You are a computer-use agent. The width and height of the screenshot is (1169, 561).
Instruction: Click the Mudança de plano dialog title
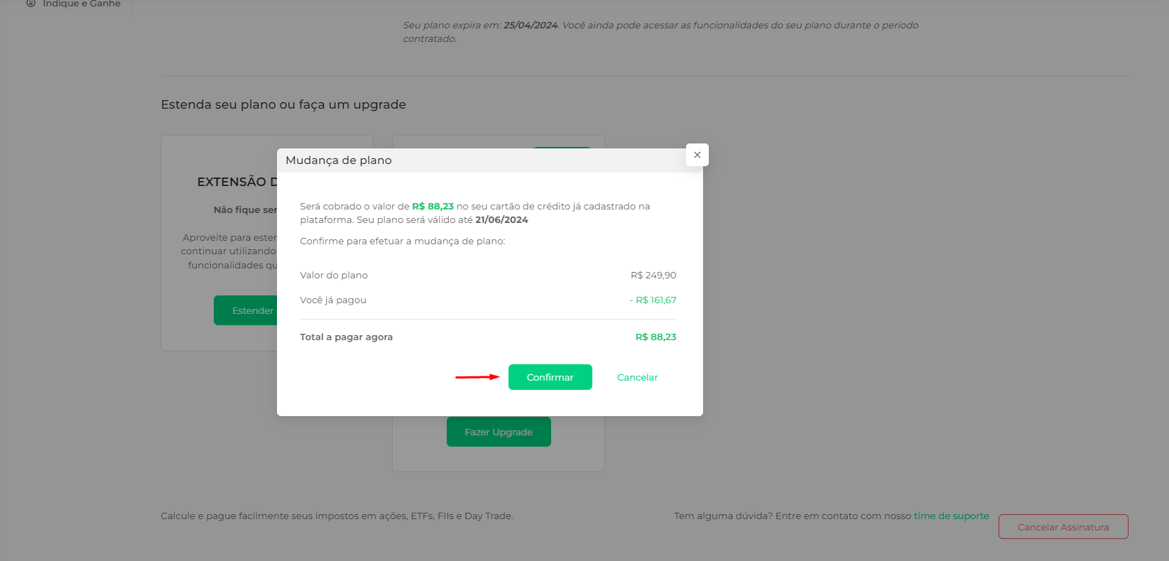pos(339,160)
